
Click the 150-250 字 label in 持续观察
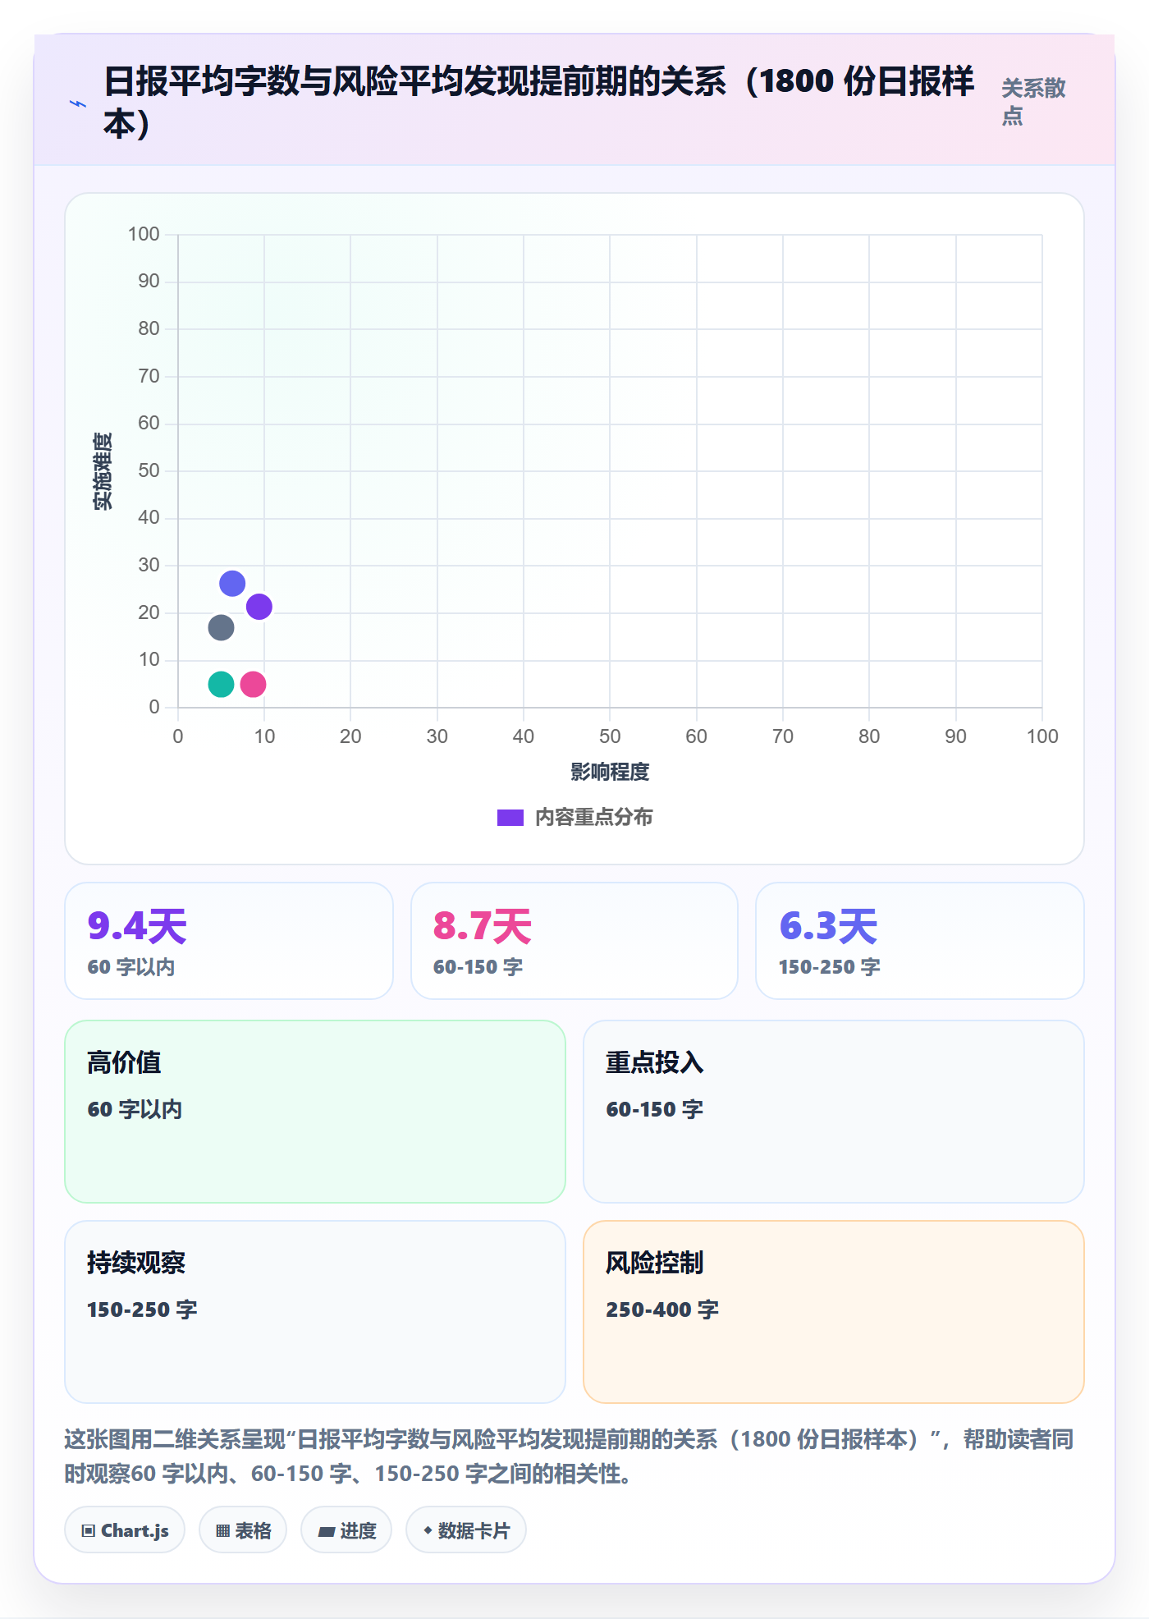[x=142, y=1309]
